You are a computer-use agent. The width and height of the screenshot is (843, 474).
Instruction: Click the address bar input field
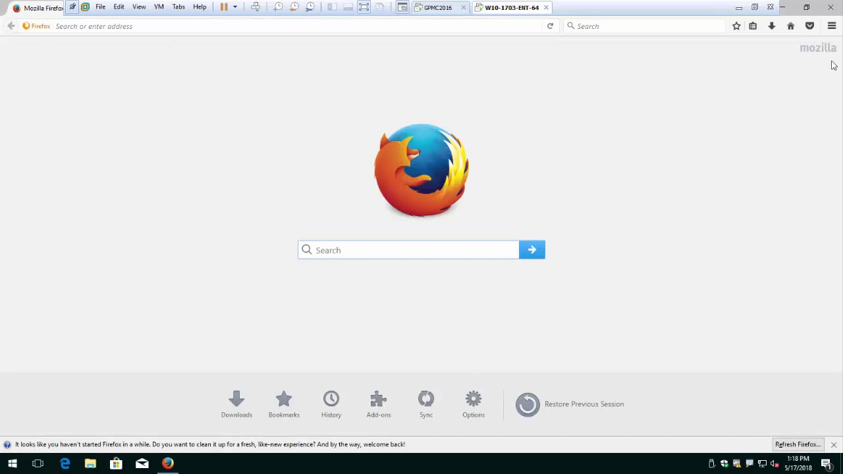pyautogui.click(x=296, y=26)
